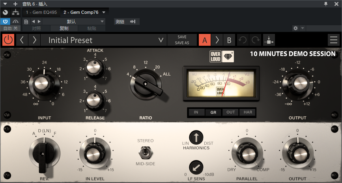The height and width of the screenshot is (183, 342).
Task: Go to next preset with right arrow
Action: [34, 40]
